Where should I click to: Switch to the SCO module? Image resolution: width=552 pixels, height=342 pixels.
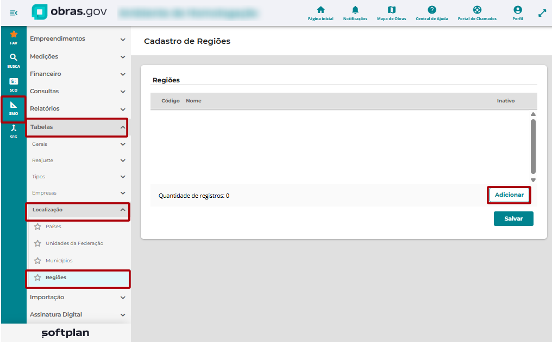tap(14, 85)
